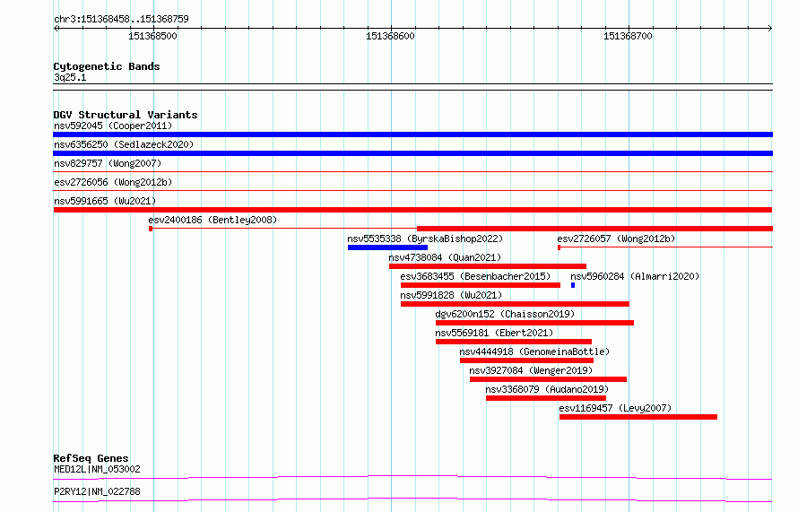Viewport: 798px width, 512px height.
Task: Open the esv1169457 (Levy2007) label
Action: coord(615,408)
